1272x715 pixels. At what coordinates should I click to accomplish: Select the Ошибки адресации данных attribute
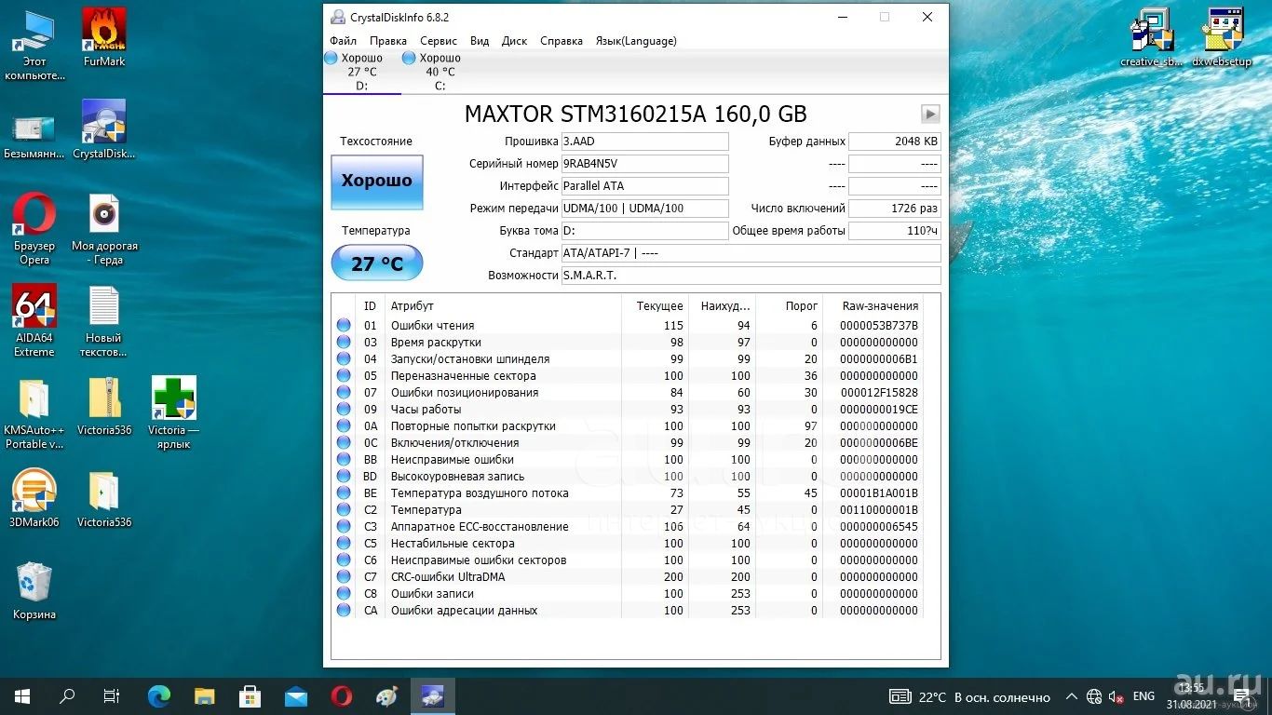[x=464, y=611]
